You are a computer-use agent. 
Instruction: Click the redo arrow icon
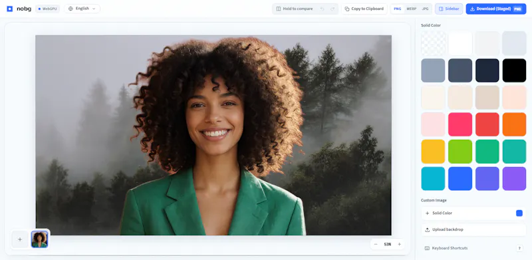coord(332,9)
